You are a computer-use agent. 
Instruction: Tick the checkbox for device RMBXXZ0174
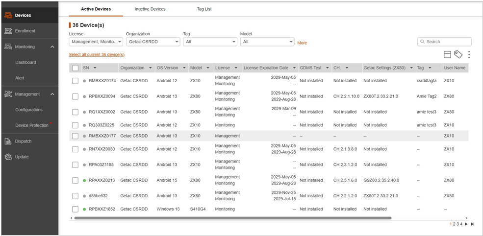click(75, 81)
